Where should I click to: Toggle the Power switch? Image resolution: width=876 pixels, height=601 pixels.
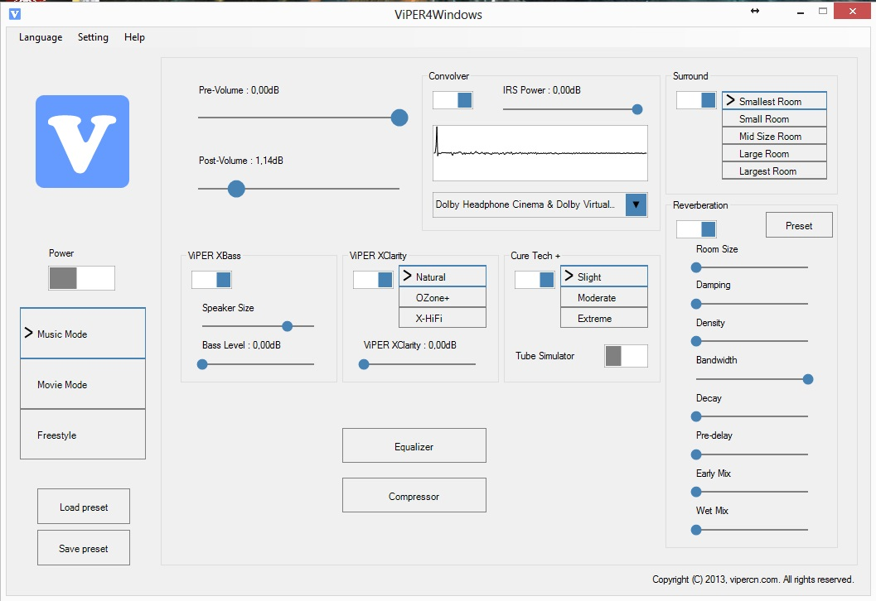click(x=81, y=278)
